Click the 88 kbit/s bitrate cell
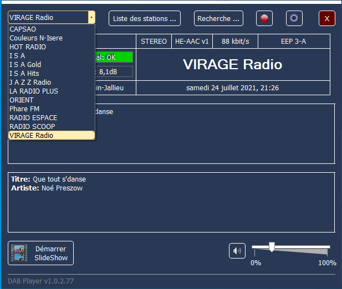The height and width of the screenshot is (289, 342). 236,41
